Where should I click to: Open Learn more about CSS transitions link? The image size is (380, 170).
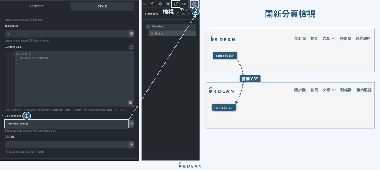click(27, 41)
